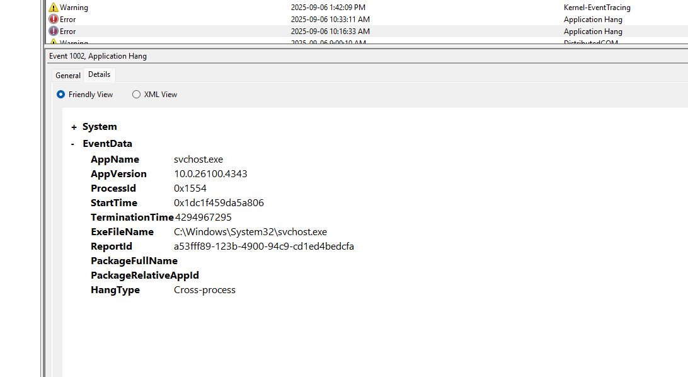Select the Friendly View radio button
The image size is (688, 377).
coord(60,94)
